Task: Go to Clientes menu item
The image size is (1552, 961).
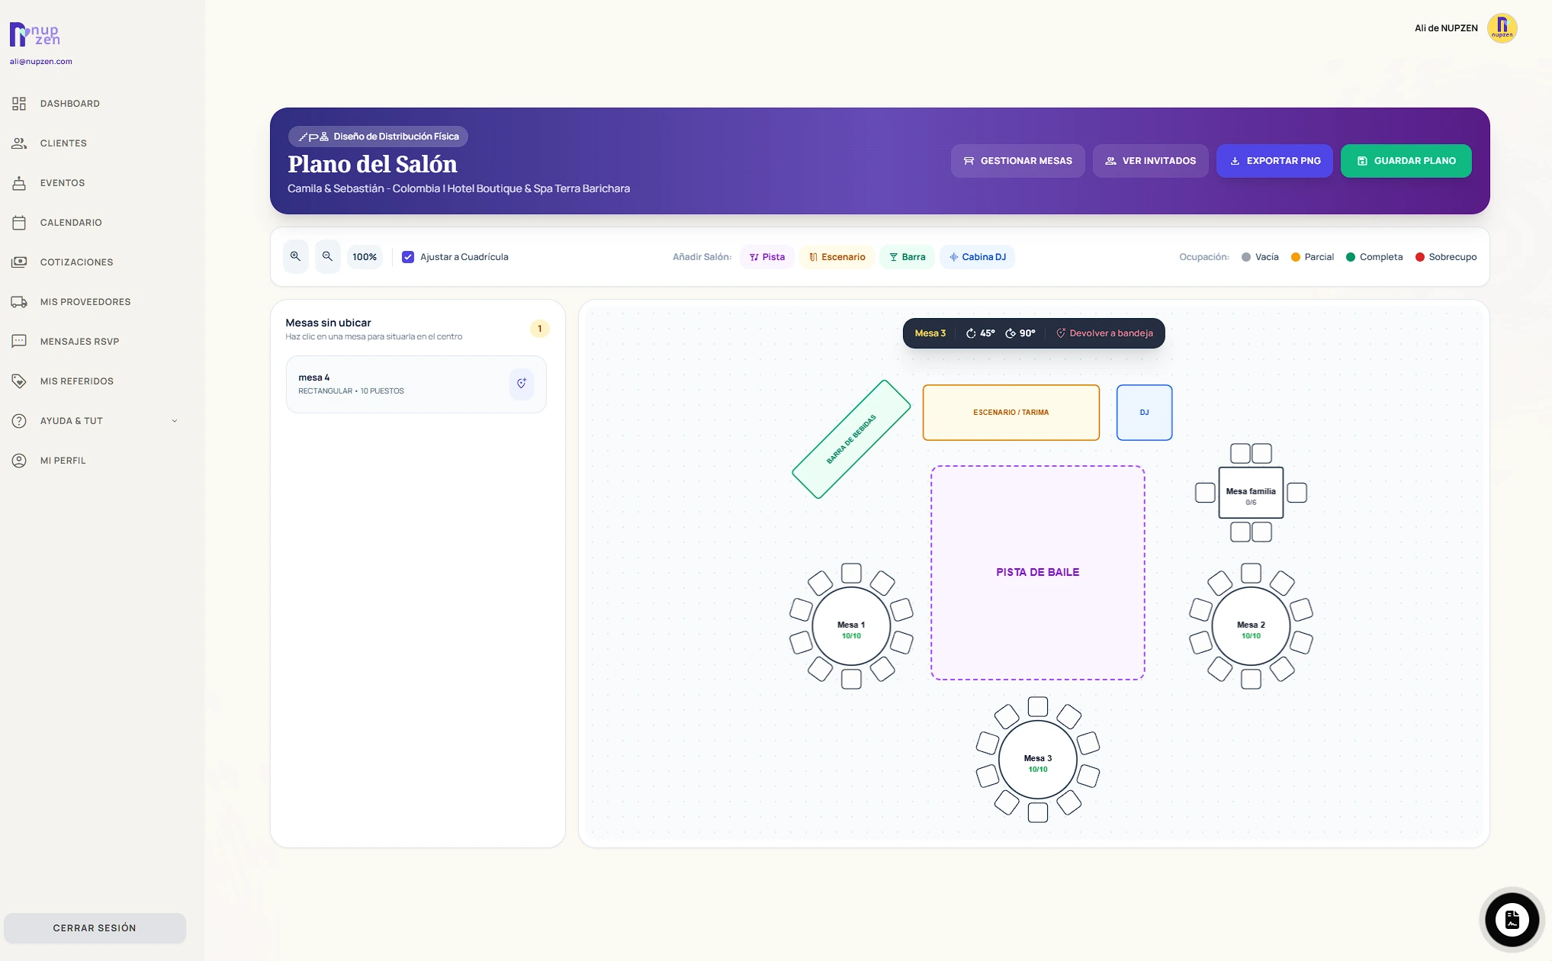Action: (x=63, y=143)
